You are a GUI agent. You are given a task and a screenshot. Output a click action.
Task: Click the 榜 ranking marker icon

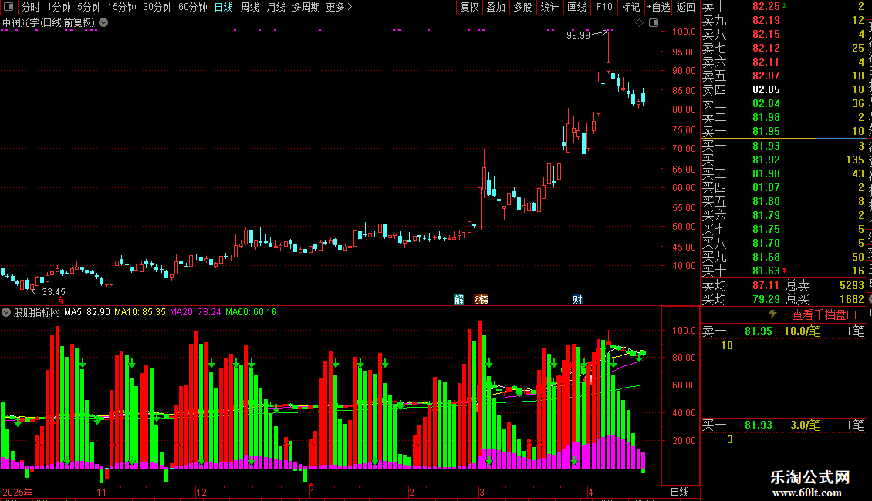(481, 300)
